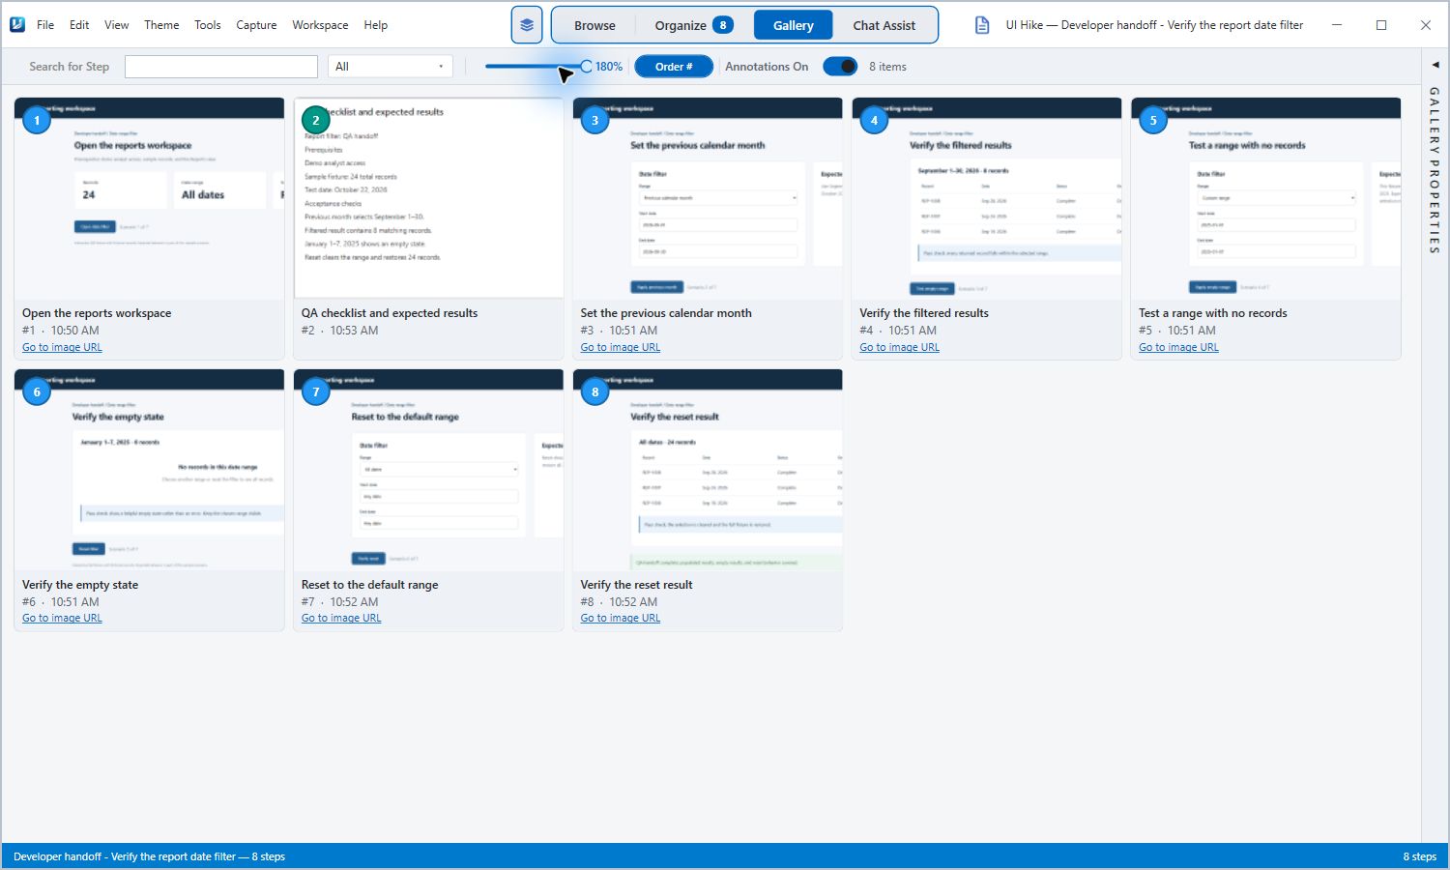Open the stacked layers icon button
The image size is (1450, 870).
tap(527, 25)
